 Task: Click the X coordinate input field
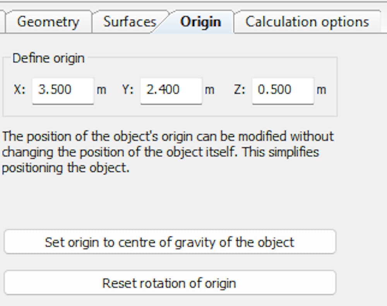click(62, 90)
